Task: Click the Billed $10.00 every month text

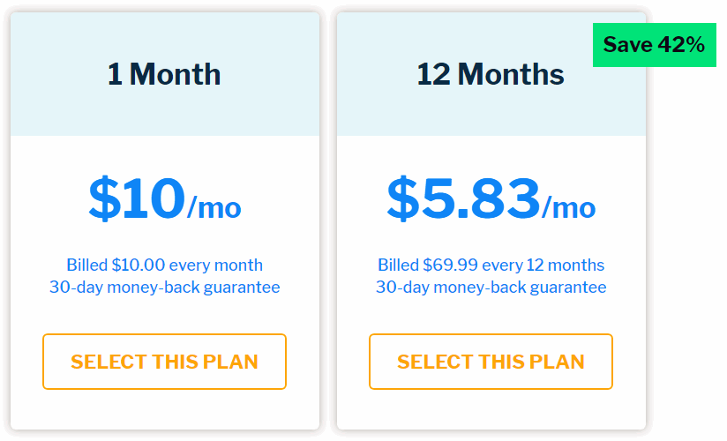Action: pyautogui.click(x=165, y=265)
